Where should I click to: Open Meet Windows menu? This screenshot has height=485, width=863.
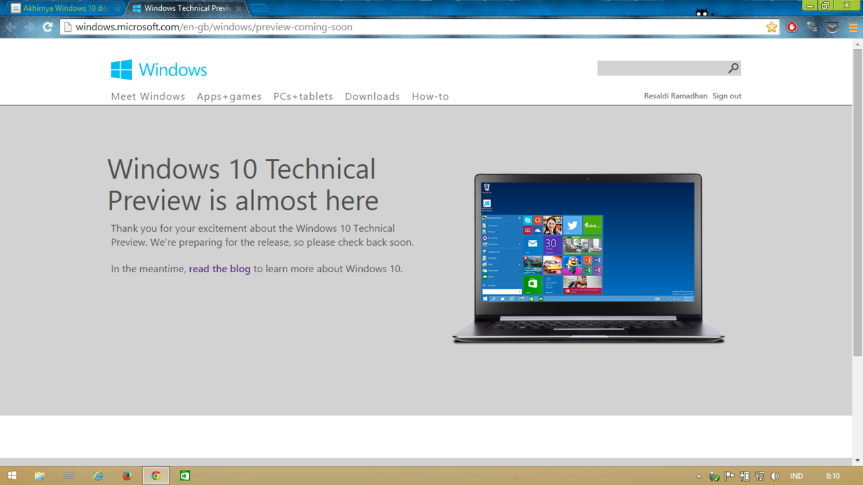(x=148, y=96)
